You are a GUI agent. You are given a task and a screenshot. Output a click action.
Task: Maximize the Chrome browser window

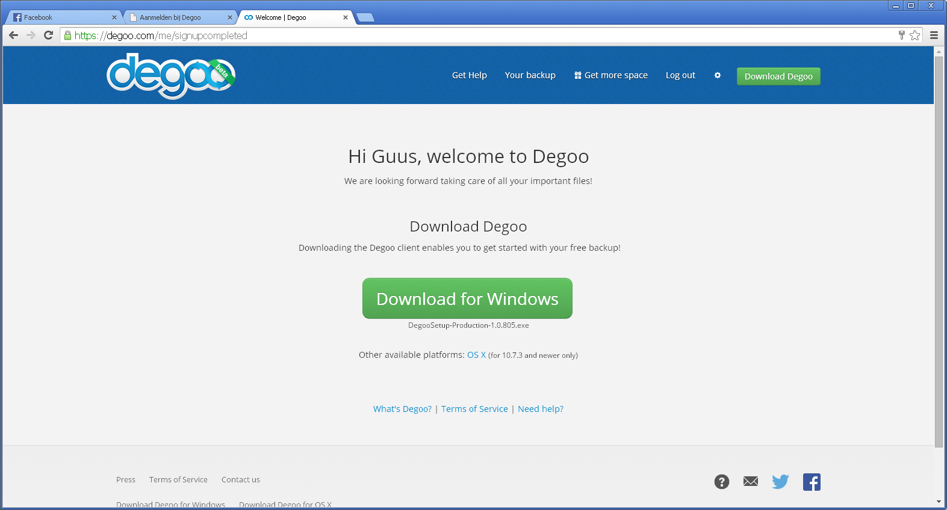pyautogui.click(x=911, y=5)
